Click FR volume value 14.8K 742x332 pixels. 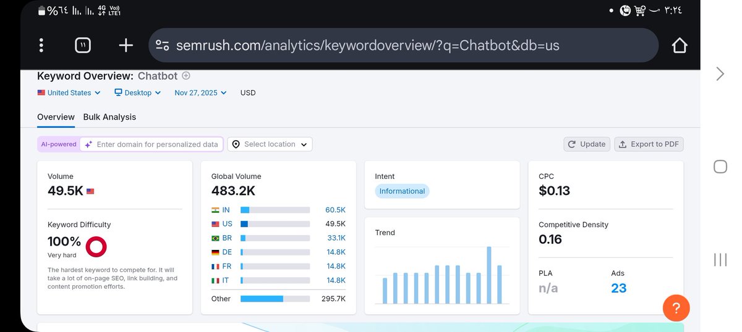[x=336, y=266]
